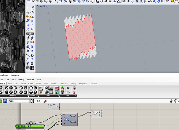Select the sphere solid icon in Rhino sidebar

click(x=28, y=25)
